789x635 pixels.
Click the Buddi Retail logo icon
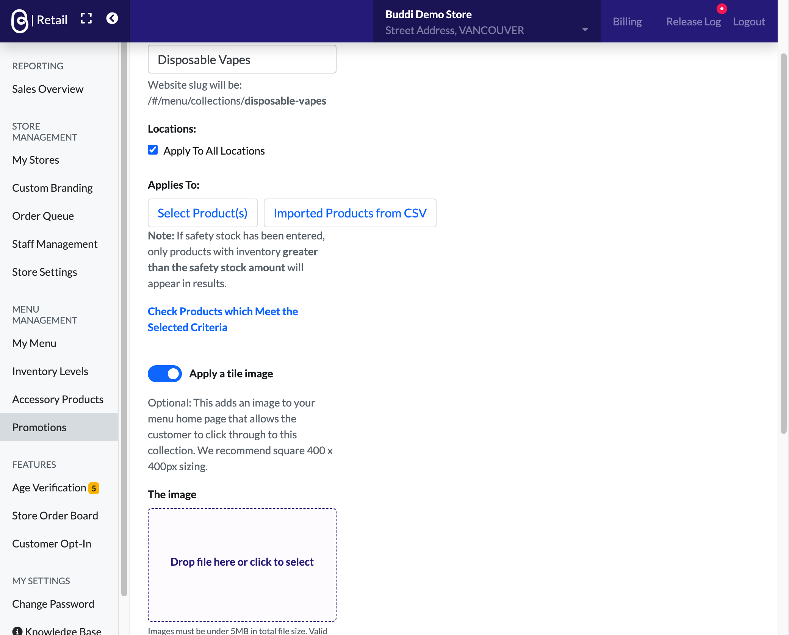pyautogui.click(x=20, y=21)
